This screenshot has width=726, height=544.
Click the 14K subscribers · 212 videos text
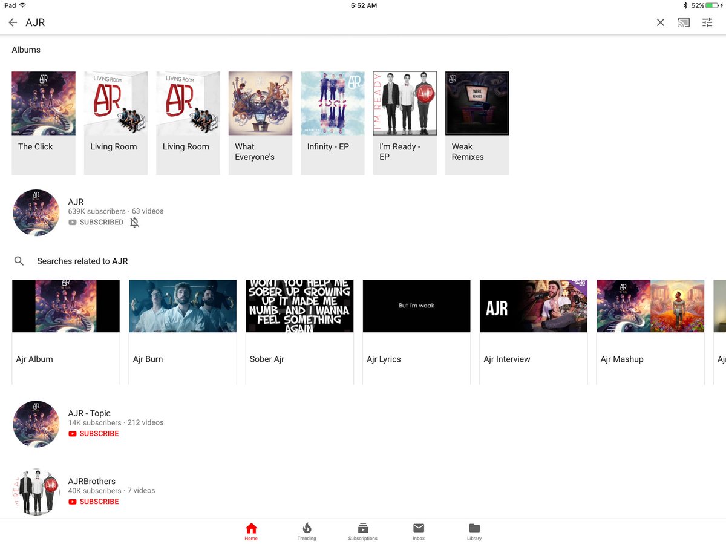[x=116, y=422]
